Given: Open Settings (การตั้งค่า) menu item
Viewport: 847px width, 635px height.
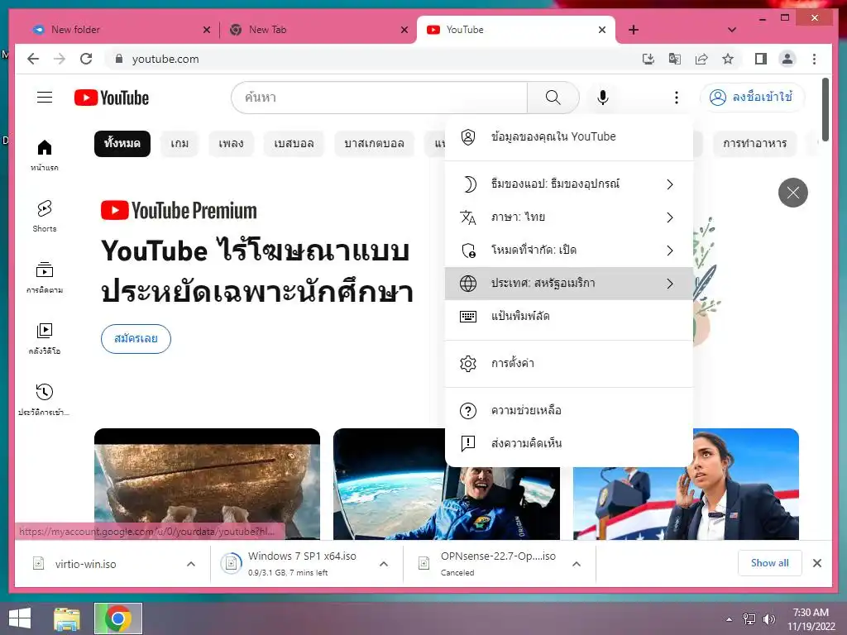Looking at the screenshot, I should pos(569,364).
